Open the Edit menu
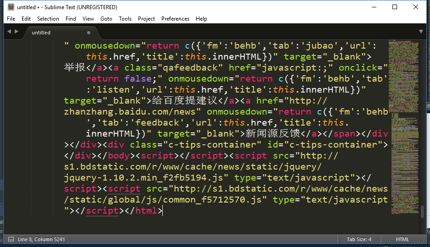The image size is (430, 247). pos(26,19)
